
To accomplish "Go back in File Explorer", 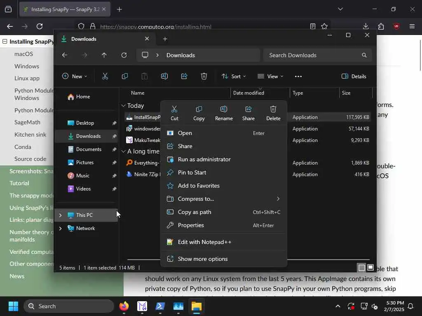I will tap(65, 55).
